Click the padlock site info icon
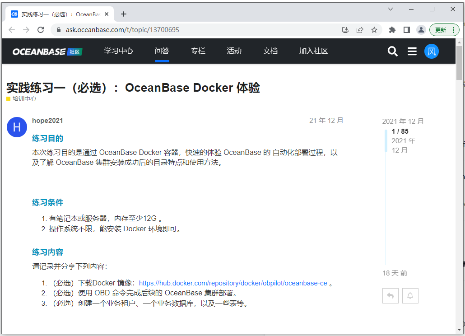The image size is (465, 336). coord(59,30)
